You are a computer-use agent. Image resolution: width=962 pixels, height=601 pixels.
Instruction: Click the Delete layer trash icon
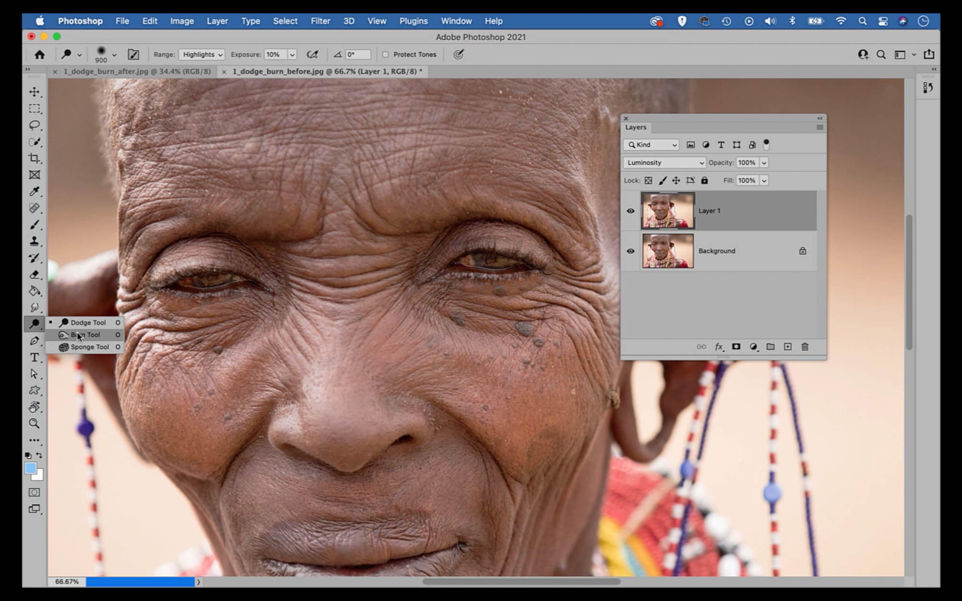click(805, 347)
